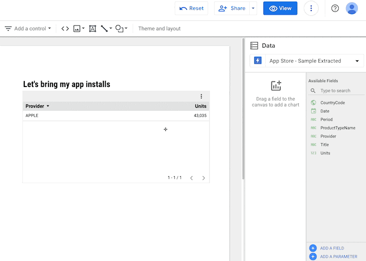Image resolution: width=366 pixels, height=261 pixels.
Task: Select the Title field
Action: (324, 145)
